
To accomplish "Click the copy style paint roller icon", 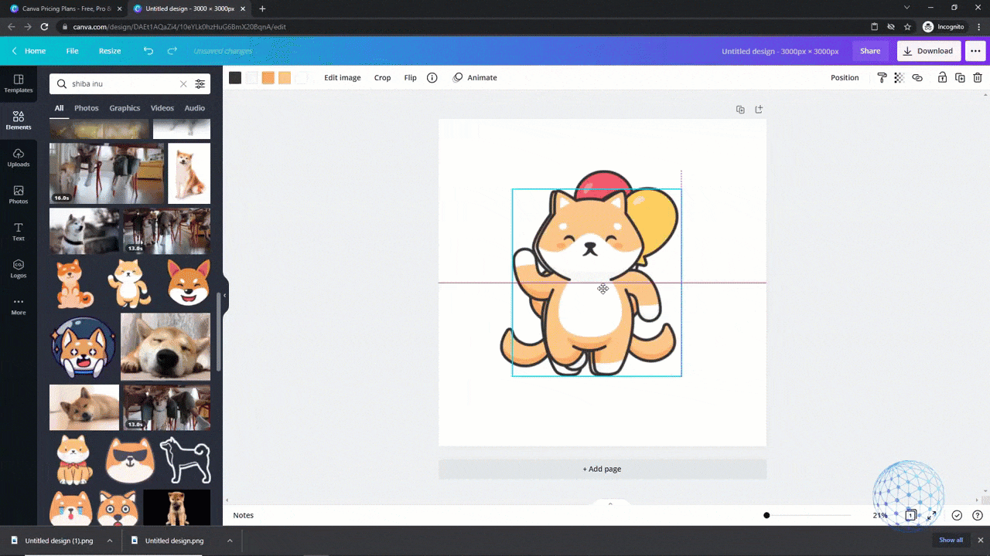I will click(x=882, y=78).
